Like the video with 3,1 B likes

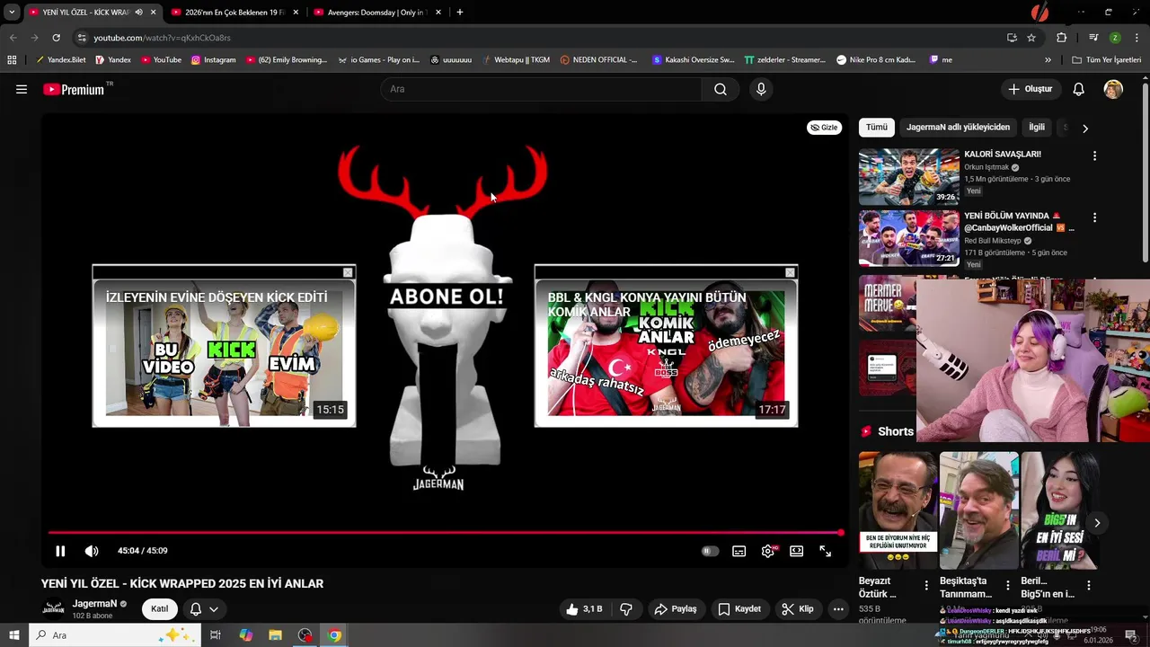pos(584,609)
